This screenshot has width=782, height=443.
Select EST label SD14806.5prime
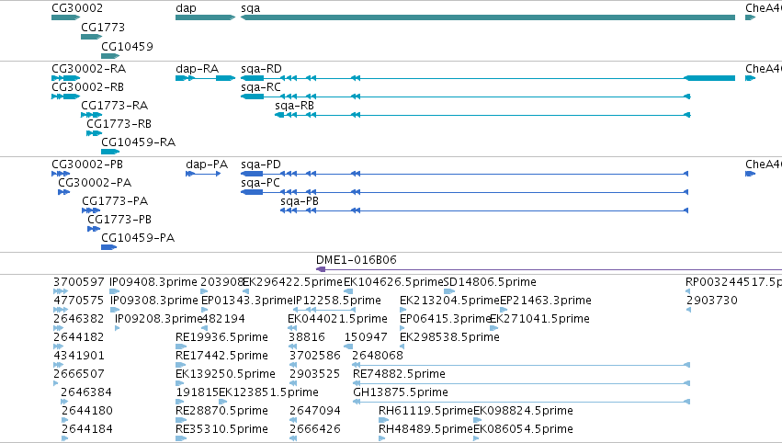(x=490, y=282)
